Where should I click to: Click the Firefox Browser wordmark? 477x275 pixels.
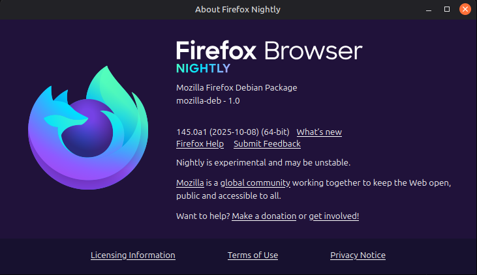[269, 51]
